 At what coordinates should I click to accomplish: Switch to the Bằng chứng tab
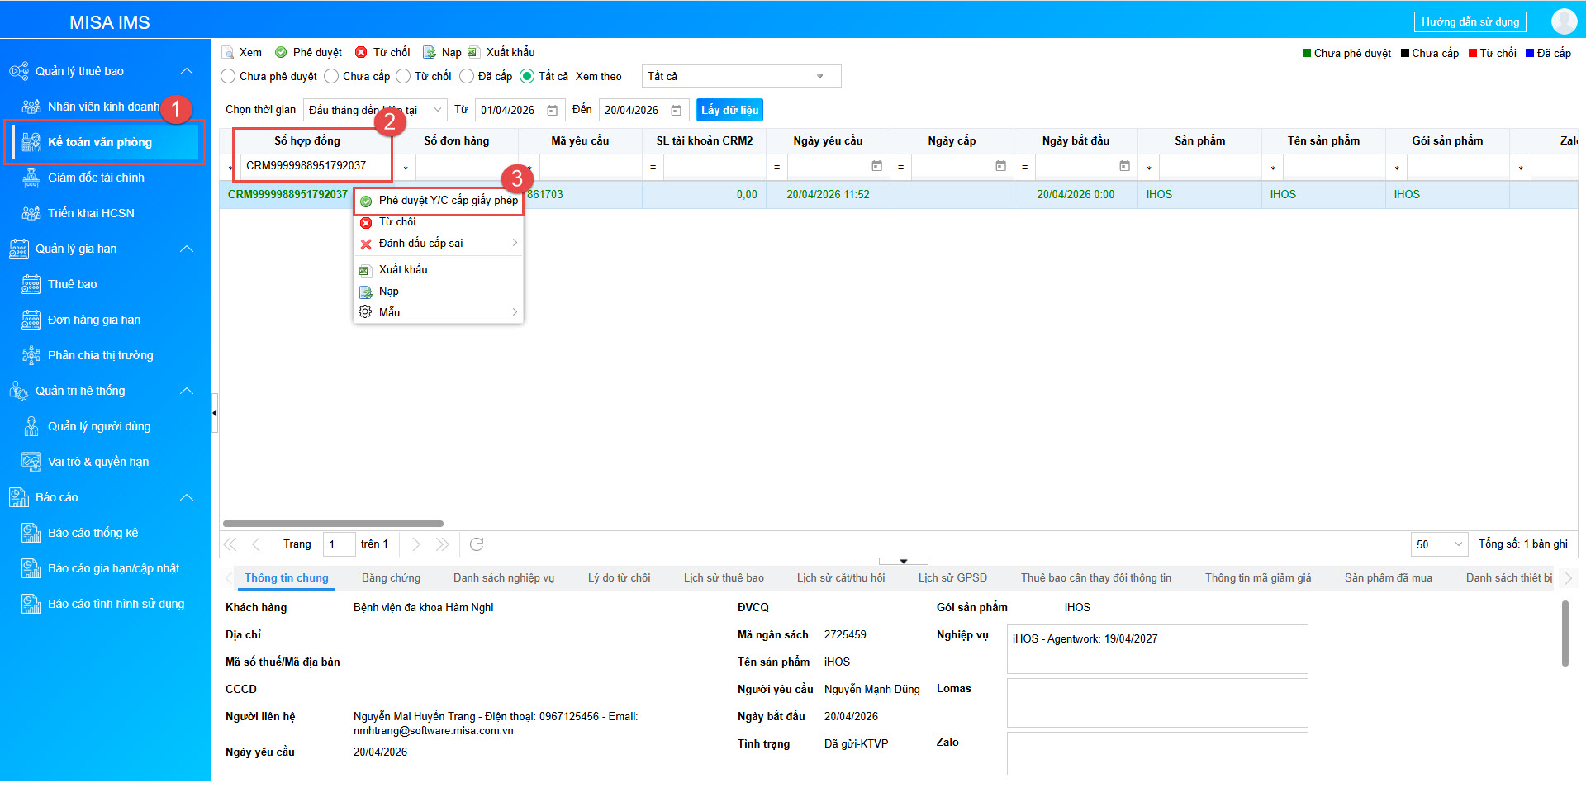pos(391,578)
